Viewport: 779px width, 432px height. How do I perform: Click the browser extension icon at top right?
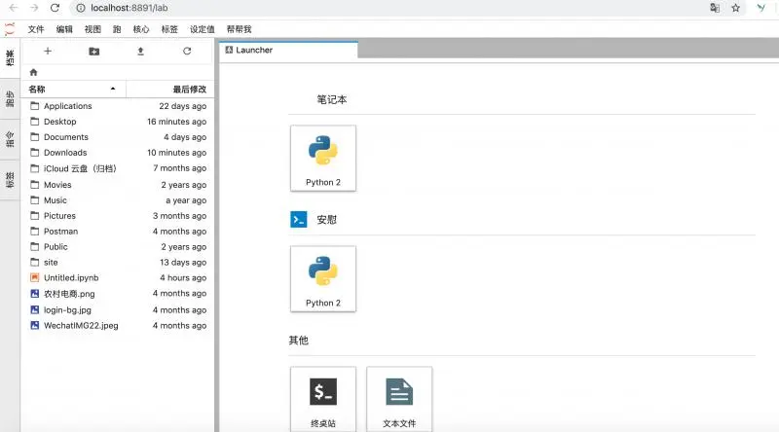[x=760, y=8]
